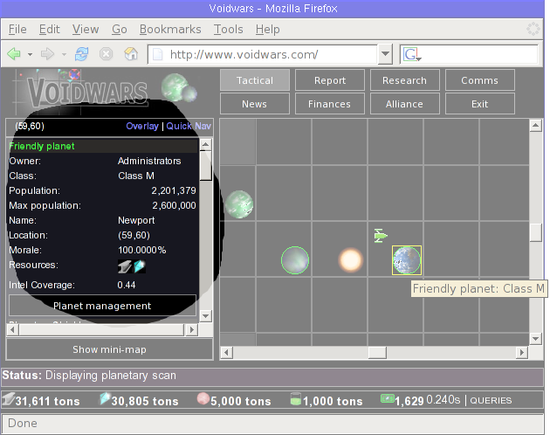Viewport: 550px width, 435px height.
Task: Click the Google search engine icon
Action: tap(410, 54)
